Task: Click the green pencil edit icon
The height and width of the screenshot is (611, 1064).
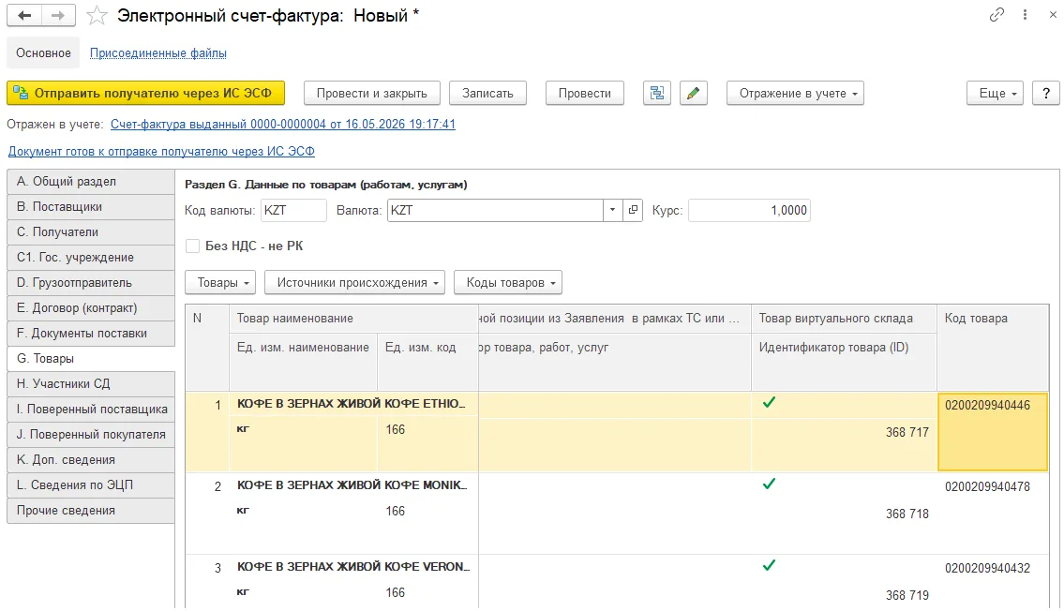Action: point(693,94)
